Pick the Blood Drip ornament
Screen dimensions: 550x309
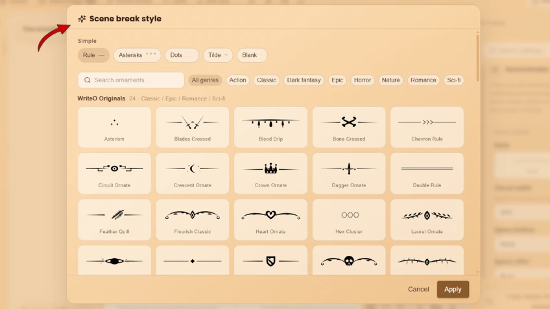(x=271, y=127)
